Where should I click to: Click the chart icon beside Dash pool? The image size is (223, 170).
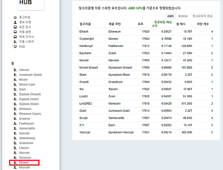pyautogui.click(x=15, y=89)
